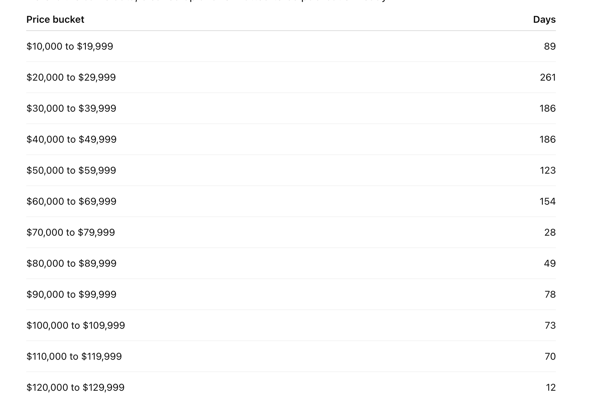
Task: Click the $40,000 to $49,999 bucket label
Action: pyautogui.click(x=71, y=140)
